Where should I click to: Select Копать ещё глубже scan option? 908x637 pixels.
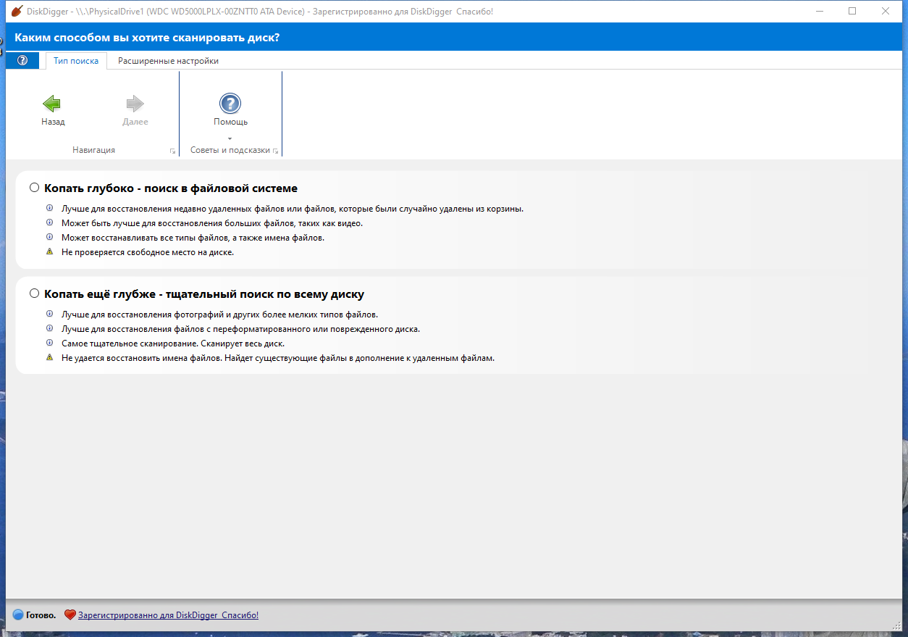[34, 293]
